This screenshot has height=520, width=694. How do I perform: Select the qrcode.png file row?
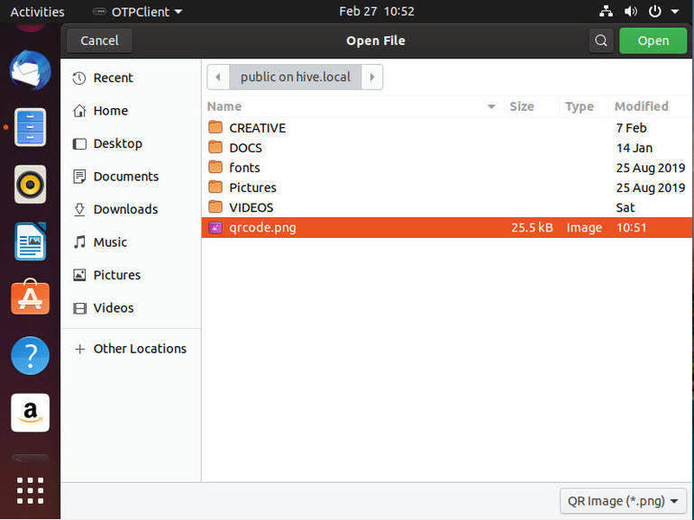(x=361, y=228)
